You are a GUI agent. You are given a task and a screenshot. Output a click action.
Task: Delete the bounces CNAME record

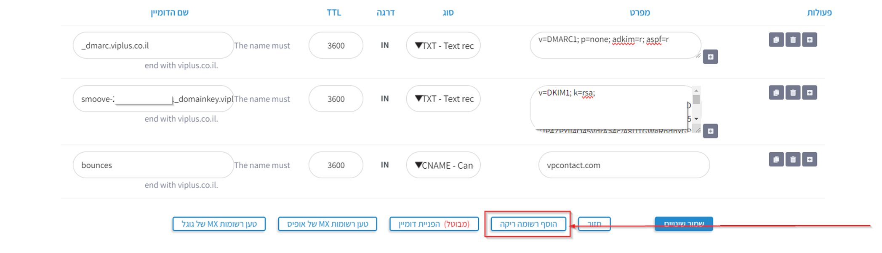792,159
